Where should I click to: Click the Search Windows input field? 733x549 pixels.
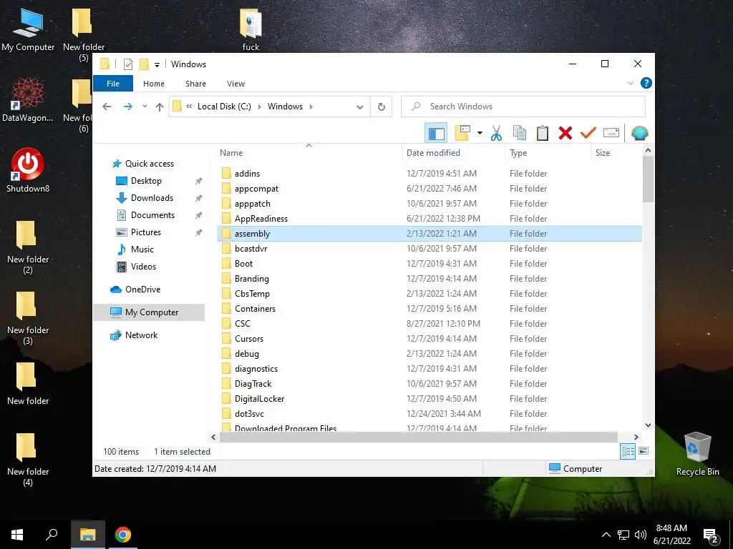point(523,107)
